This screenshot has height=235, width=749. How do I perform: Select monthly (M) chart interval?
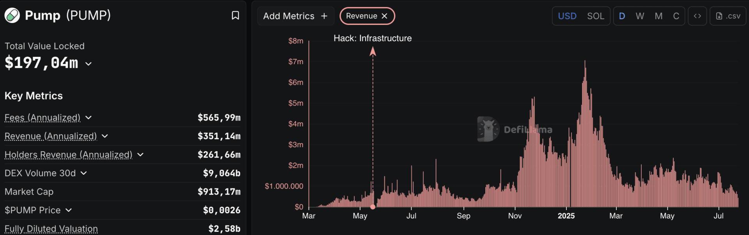[658, 16]
